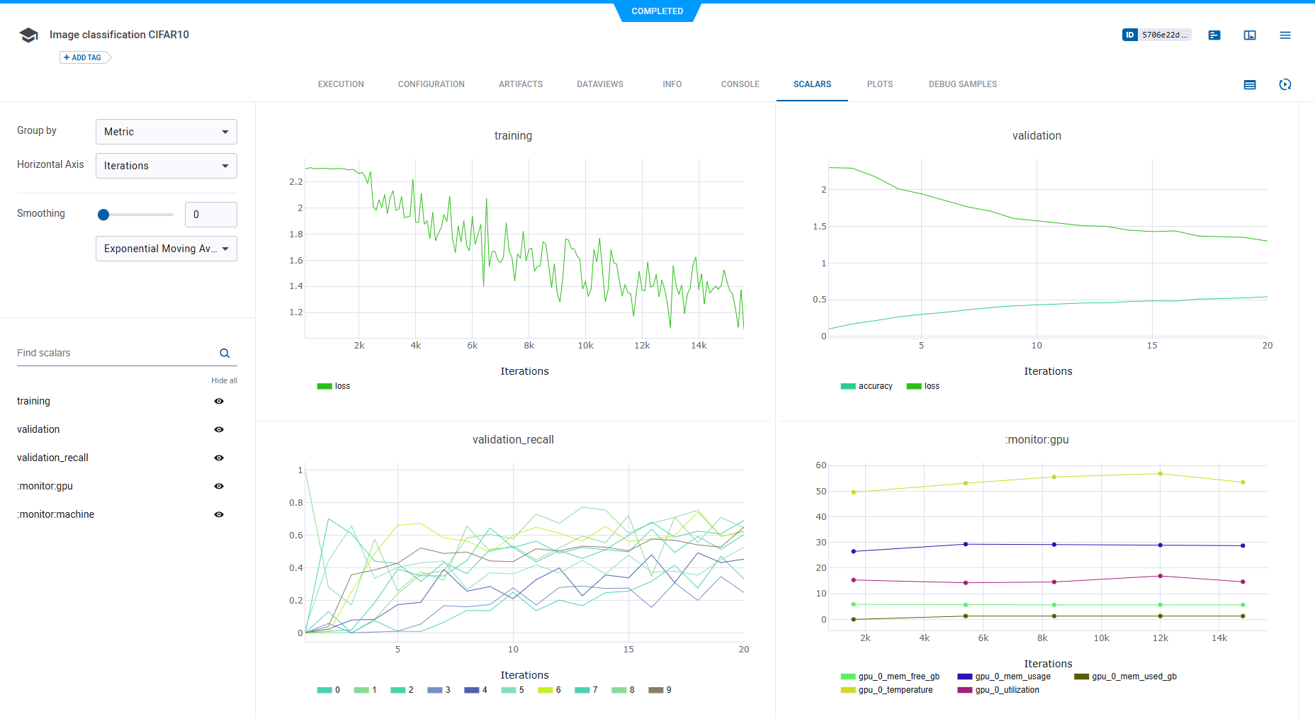
Task: Click the ID badge icon
Action: (x=1130, y=35)
